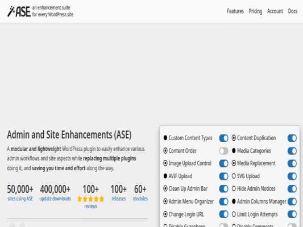
Task: Click the ASE magic wand logo
Action: pos(19,11)
